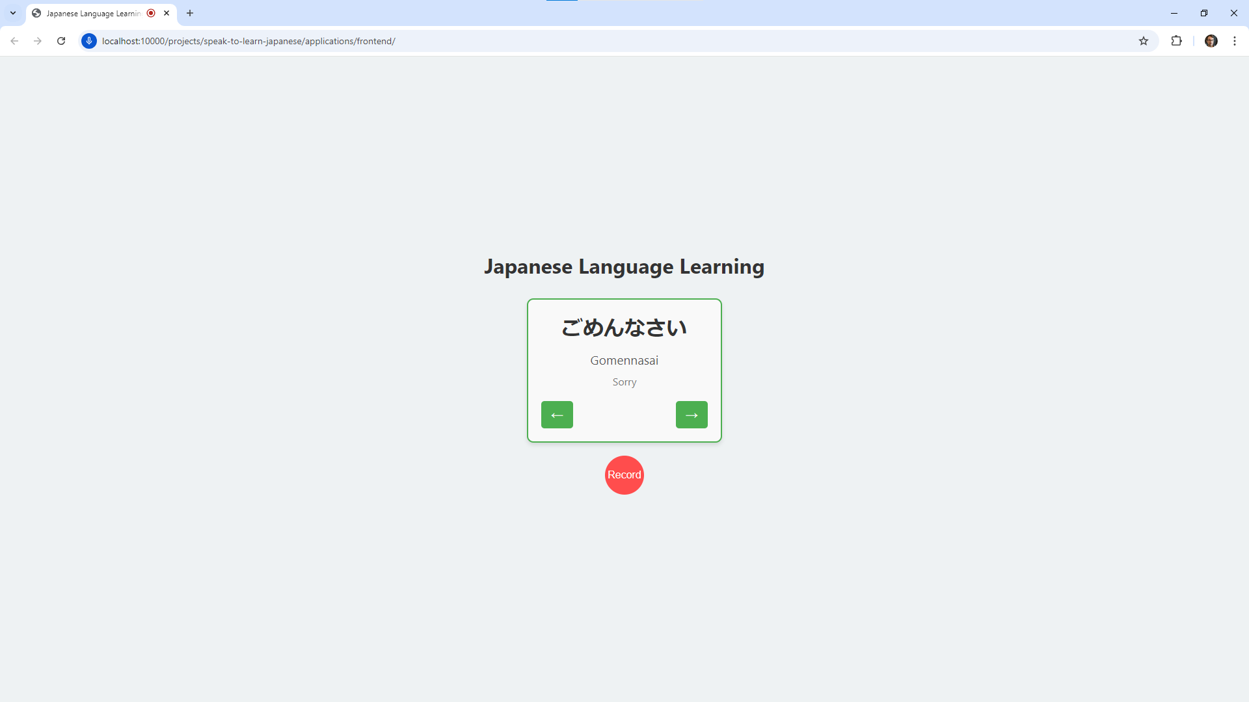Select the Japanese Language Learning tab
Viewport: 1249px width, 702px height.
pos(93,13)
